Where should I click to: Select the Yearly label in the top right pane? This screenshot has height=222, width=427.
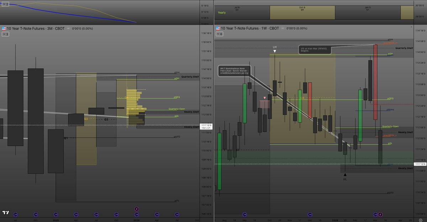click(222, 12)
